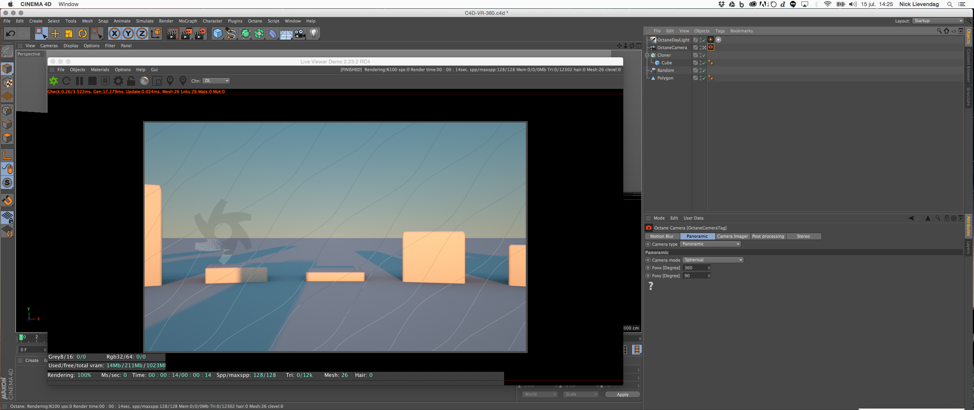Toggle the Y axis lock
974x410 pixels.
coord(128,34)
